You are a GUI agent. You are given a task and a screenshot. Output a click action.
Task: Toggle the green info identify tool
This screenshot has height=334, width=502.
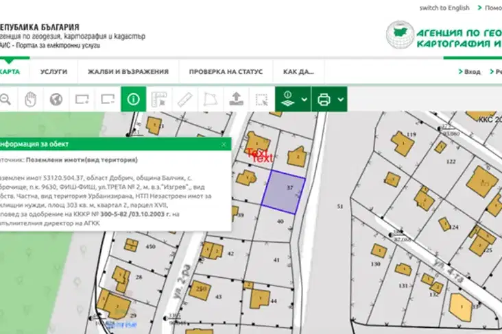134,99
